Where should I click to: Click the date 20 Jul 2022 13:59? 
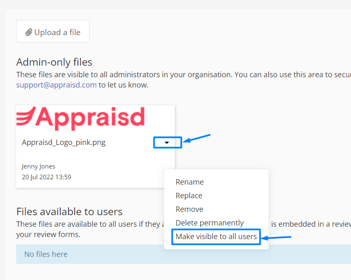46,177
